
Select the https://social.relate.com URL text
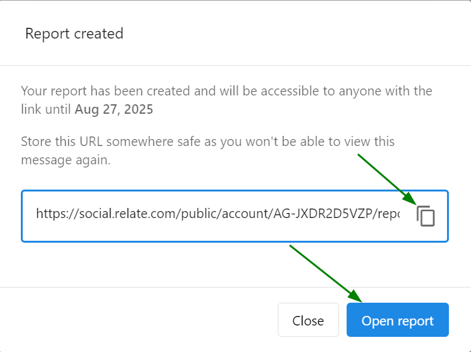(x=218, y=214)
